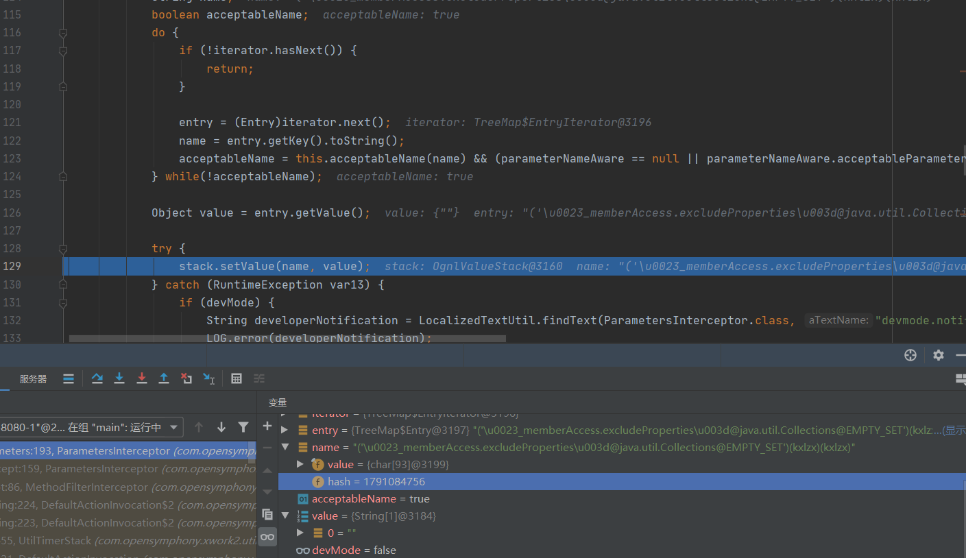Screen dimensions: 966x558
Task: Collapse the try block fold marker on line 128
Action: [63, 248]
